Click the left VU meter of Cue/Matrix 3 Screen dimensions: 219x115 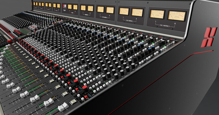coord(157,14)
